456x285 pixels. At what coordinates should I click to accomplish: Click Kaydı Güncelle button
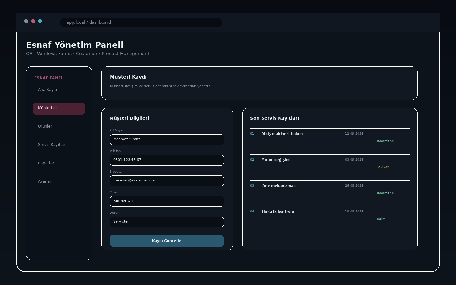[x=167, y=241]
